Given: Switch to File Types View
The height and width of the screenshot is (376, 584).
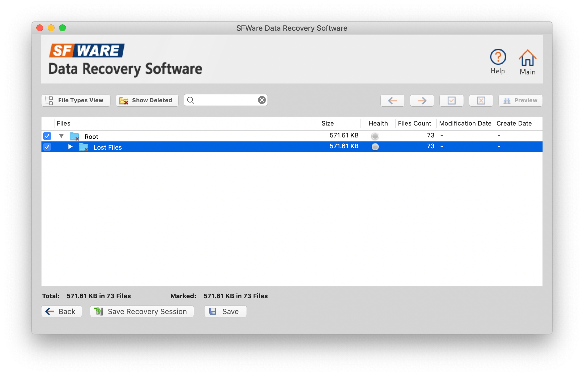Looking at the screenshot, I should (x=76, y=100).
